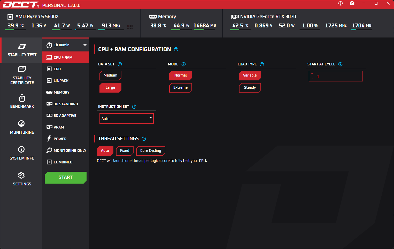The height and width of the screenshot is (249, 394).
Task: Open the Benchmark section
Action: 22,101
